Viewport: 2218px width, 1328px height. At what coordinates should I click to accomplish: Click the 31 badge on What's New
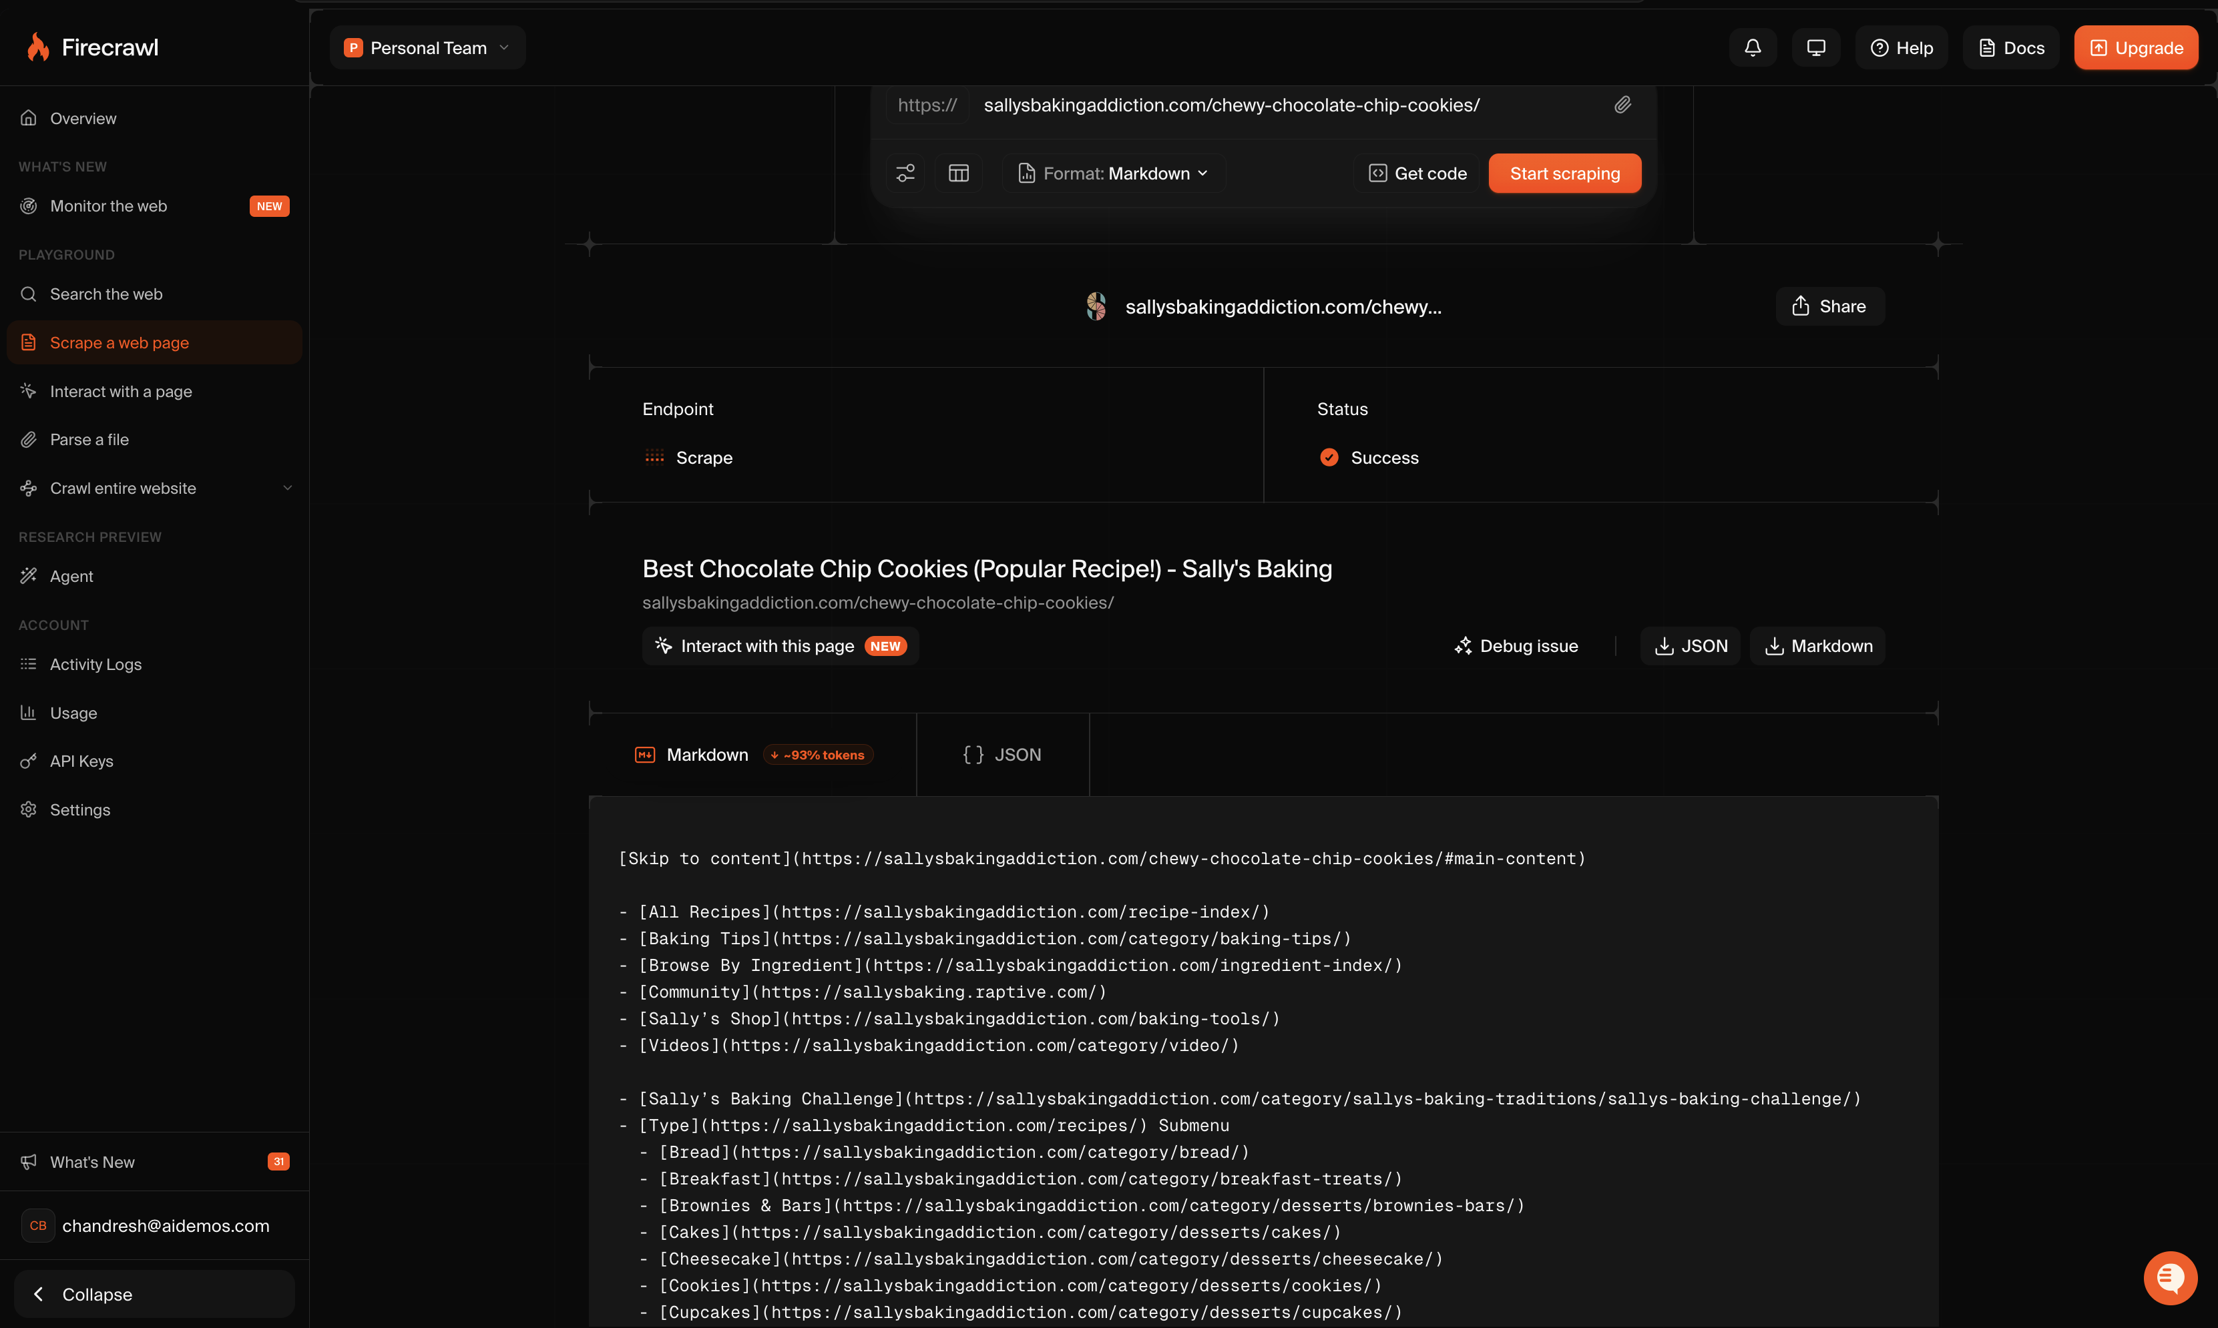pyautogui.click(x=278, y=1162)
